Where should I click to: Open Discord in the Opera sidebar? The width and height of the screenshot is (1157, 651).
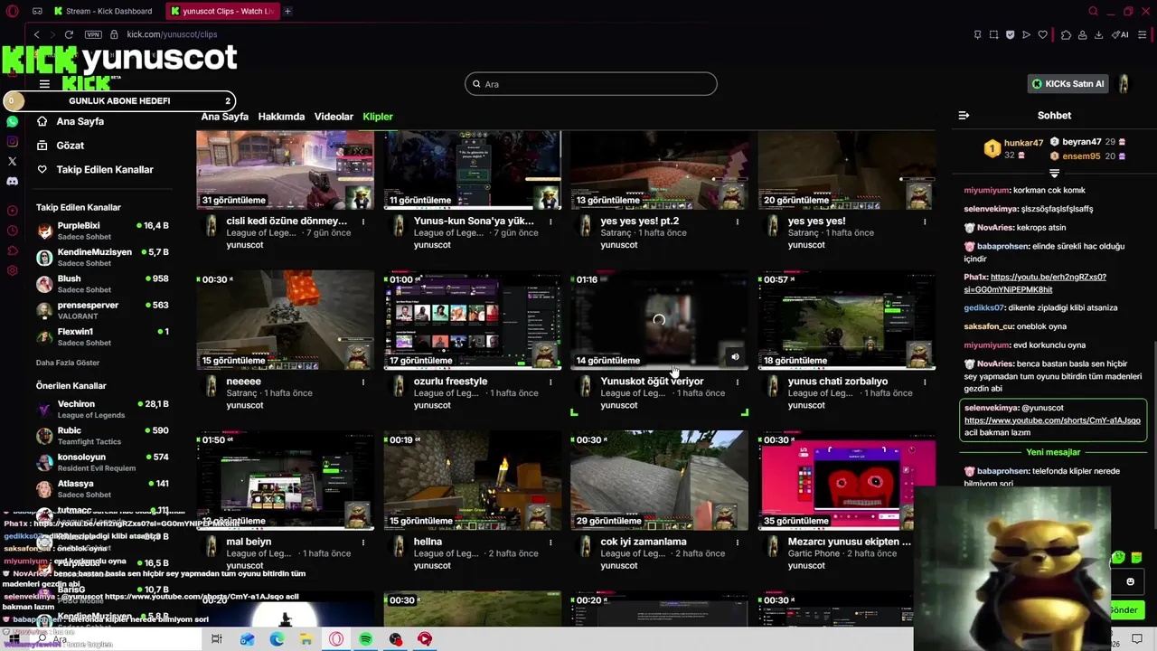[x=12, y=181]
